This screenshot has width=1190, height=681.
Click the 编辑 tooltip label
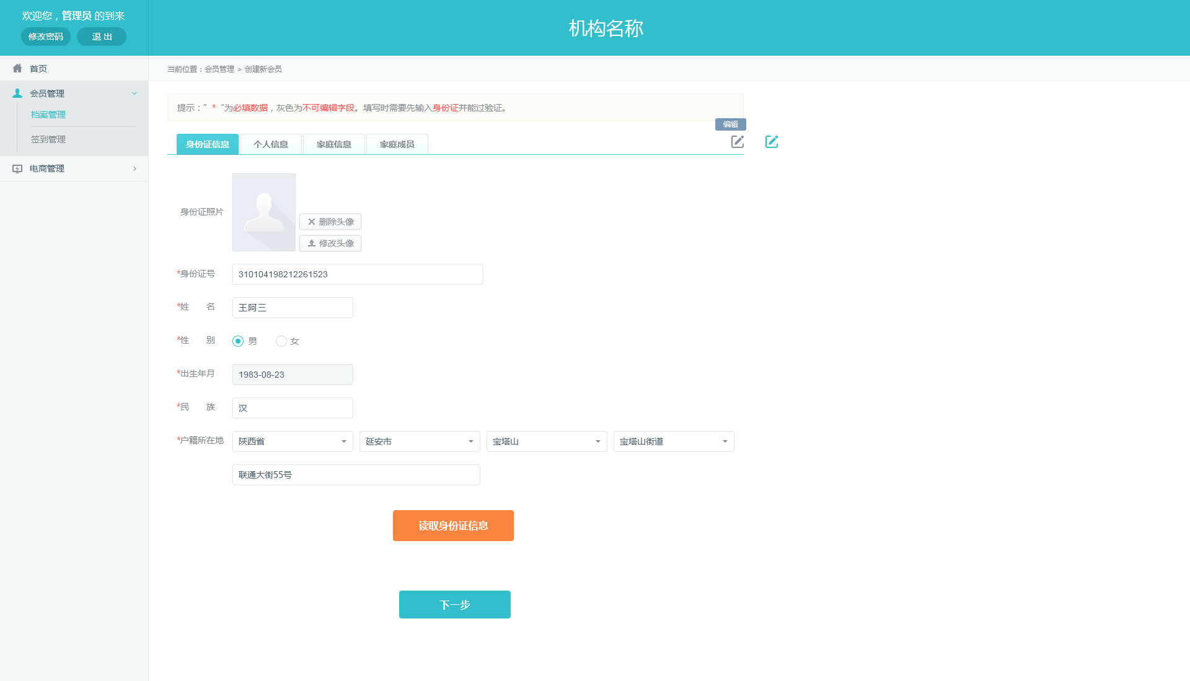click(x=731, y=124)
